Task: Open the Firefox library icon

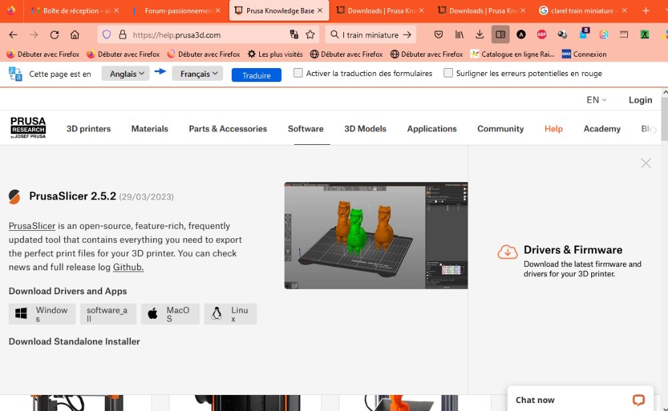Action: 460,35
